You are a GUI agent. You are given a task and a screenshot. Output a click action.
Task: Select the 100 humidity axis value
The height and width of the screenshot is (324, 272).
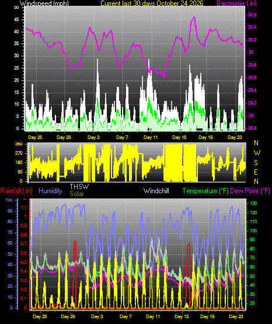click(9, 200)
